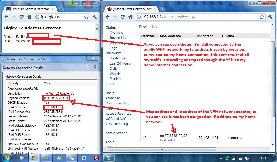Open Windows Explorer from the taskbar
Viewport: 277px width, 162px height.
(x=22, y=158)
